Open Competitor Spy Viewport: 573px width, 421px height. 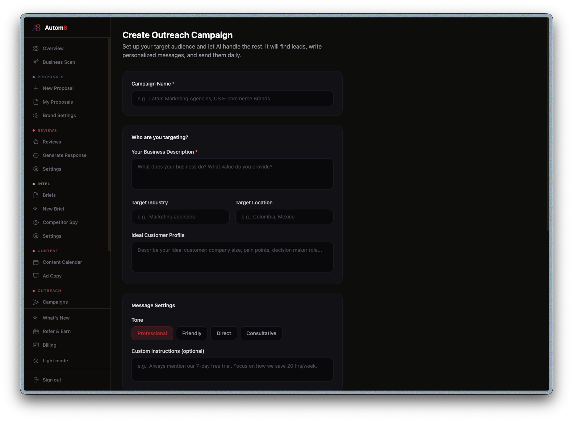coord(60,222)
